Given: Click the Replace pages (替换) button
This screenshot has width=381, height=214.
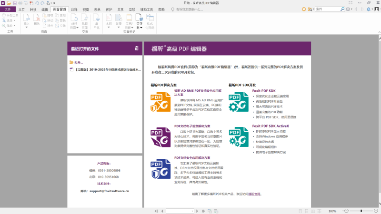Looking at the screenshot, I should pos(60,20).
